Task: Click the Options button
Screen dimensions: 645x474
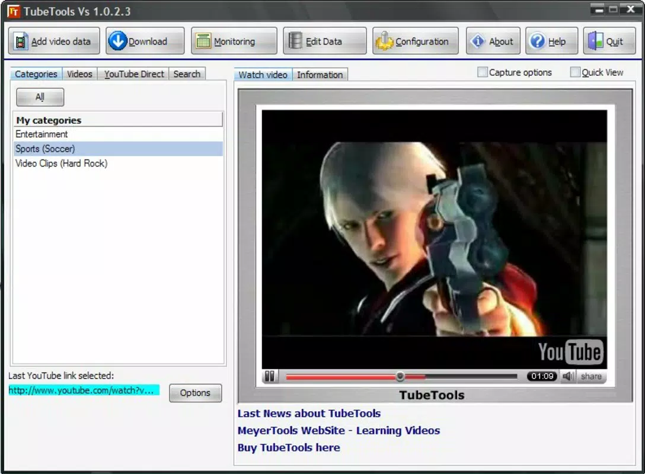Action: 195,393
